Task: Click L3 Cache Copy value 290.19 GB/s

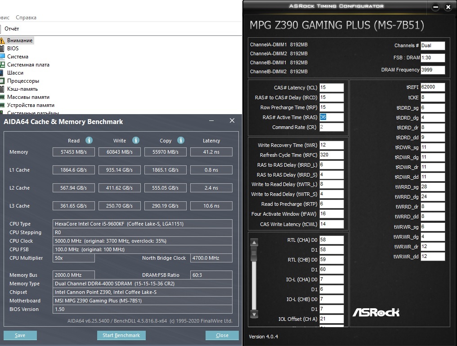Action: (165, 206)
